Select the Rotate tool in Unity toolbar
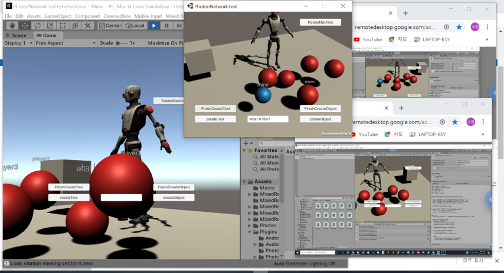 [37, 26]
